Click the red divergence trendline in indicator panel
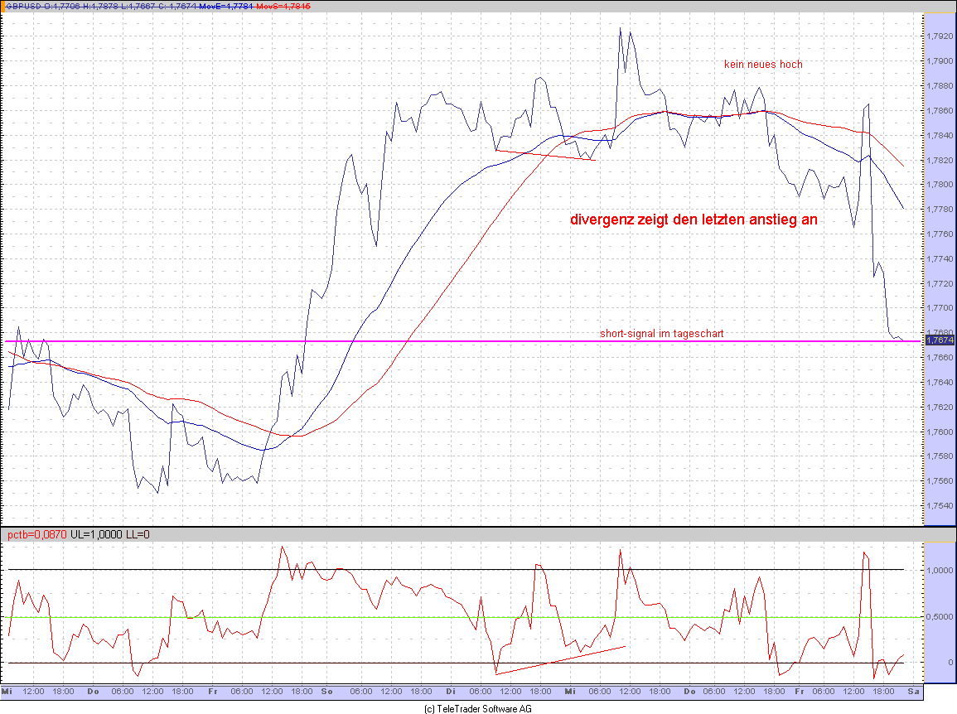The image size is (957, 714). pyautogui.click(x=560, y=660)
